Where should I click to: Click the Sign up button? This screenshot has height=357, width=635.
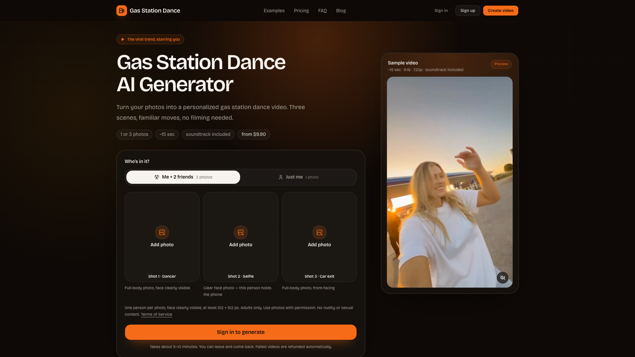point(468,11)
